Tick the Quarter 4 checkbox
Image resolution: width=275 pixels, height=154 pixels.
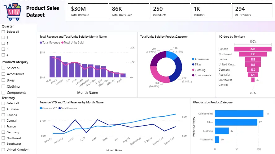click(x=3, y=55)
